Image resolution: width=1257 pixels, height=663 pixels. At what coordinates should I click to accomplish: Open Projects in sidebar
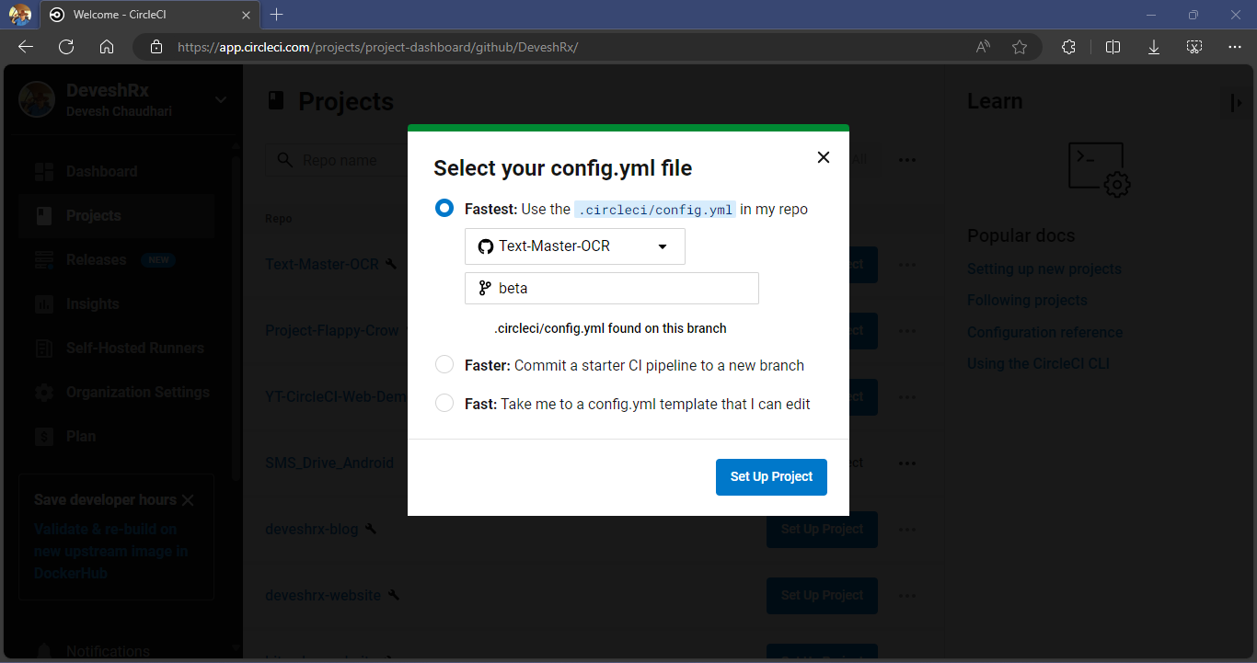coord(117,215)
